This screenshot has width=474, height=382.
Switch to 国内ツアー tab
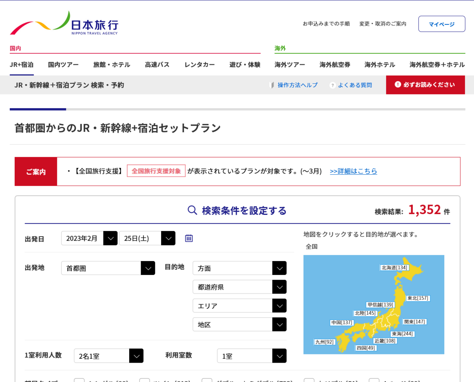[63, 64]
